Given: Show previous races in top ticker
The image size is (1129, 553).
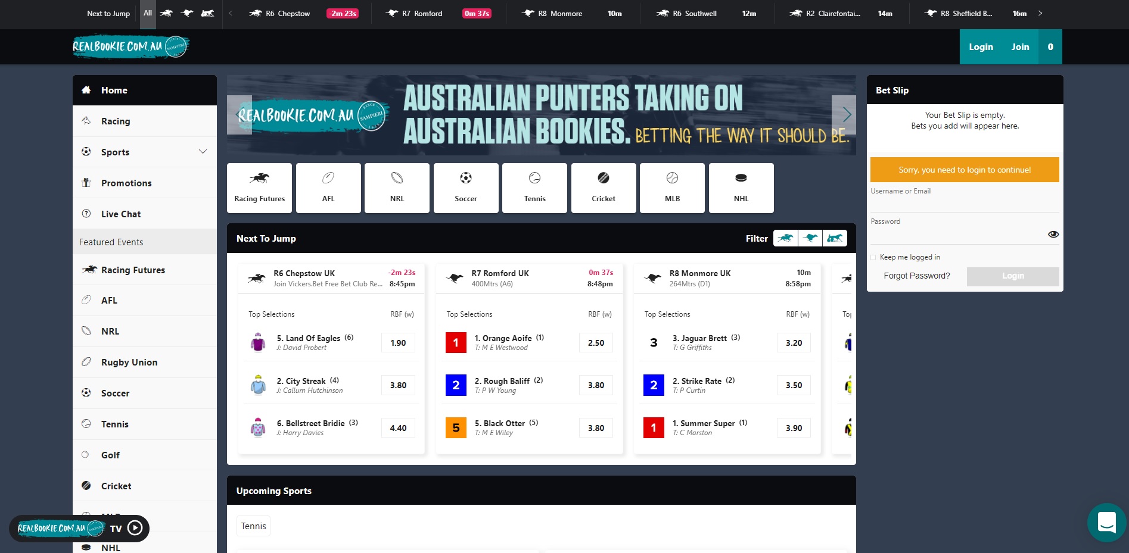Looking at the screenshot, I should pos(231,13).
